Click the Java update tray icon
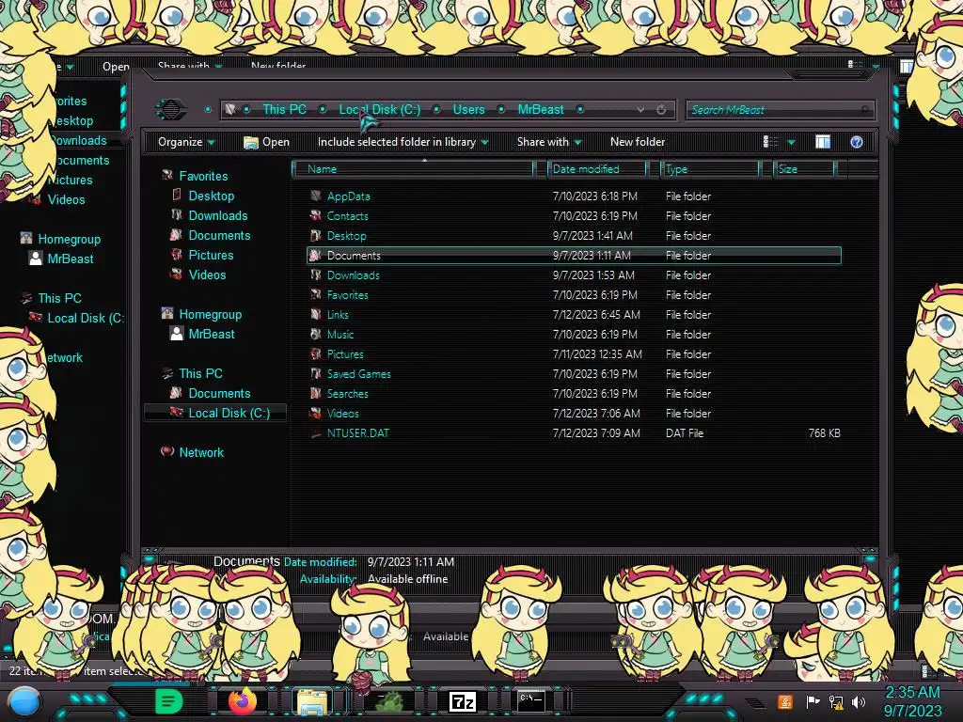 pos(784,701)
